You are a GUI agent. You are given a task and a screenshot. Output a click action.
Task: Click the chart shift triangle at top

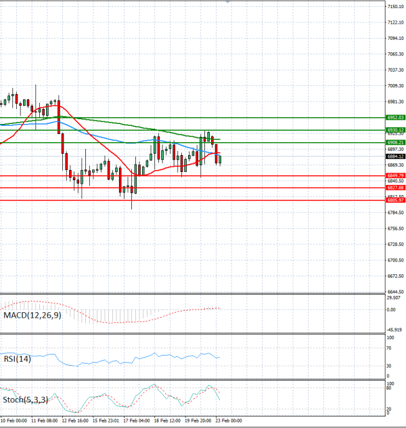tap(228, 3)
